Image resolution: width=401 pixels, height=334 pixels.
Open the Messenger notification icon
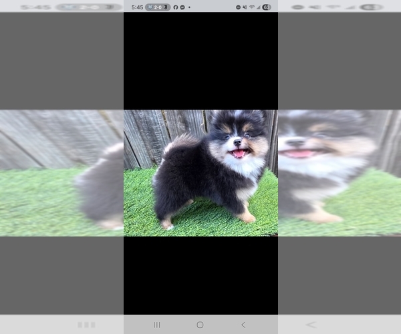pos(182,7)
